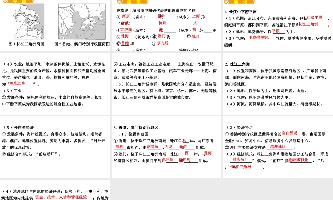This screenshot has height=200, width=333.
Task: Click the red answer 京九线
Action: (x=163, y=43)
